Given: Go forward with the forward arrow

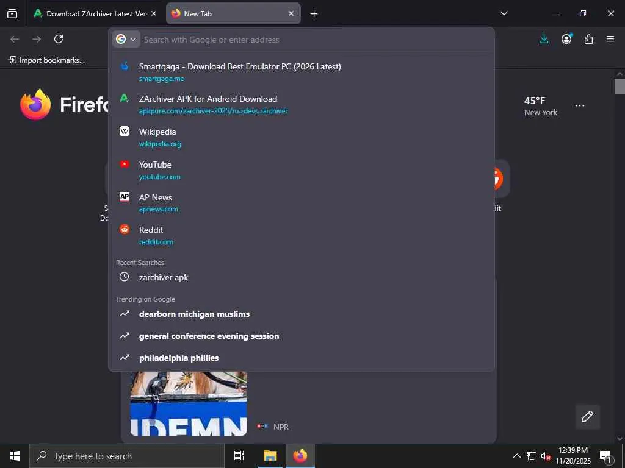Looking at the screenshot, I should [x=37, y=39].
